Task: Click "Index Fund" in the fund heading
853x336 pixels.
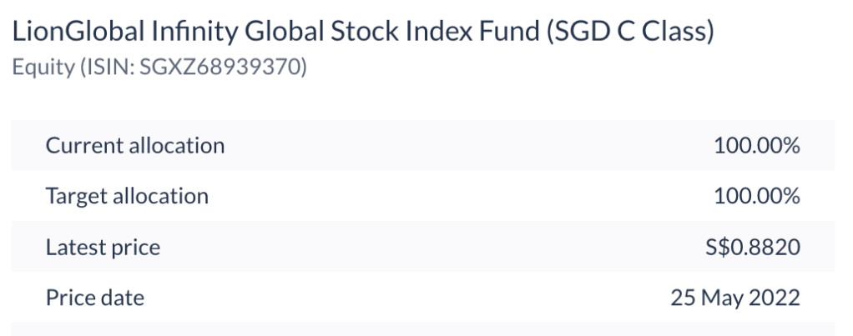Action: [478, 38]
